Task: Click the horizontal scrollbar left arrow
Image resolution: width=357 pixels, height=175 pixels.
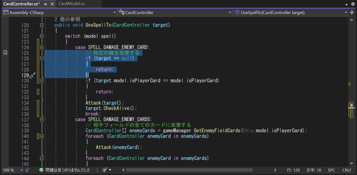Action: [123, 170]
